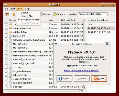Check the p pod.jpg checkbox
Screen dimensions: 119x96
(6, 87)
